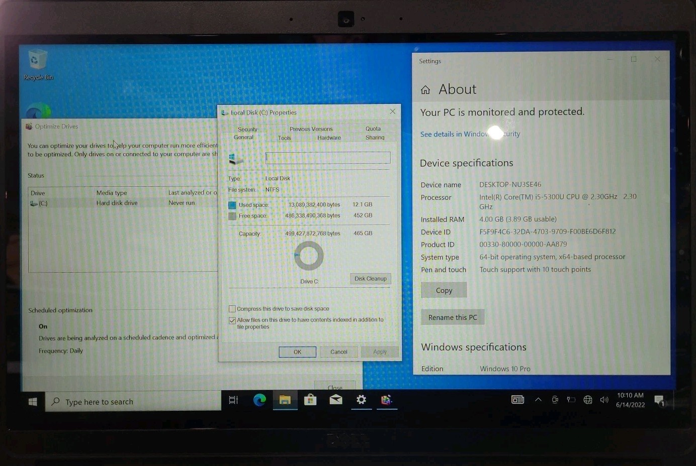Image resolution: width=696 pixels, height=466 pixels.
Task: Click the 'Installed RAM' 4.00 GB value
Action: pos(518,219)
